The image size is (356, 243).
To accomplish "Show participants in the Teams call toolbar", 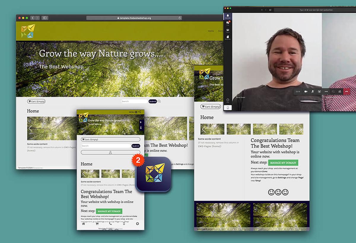I will (340, 92).
